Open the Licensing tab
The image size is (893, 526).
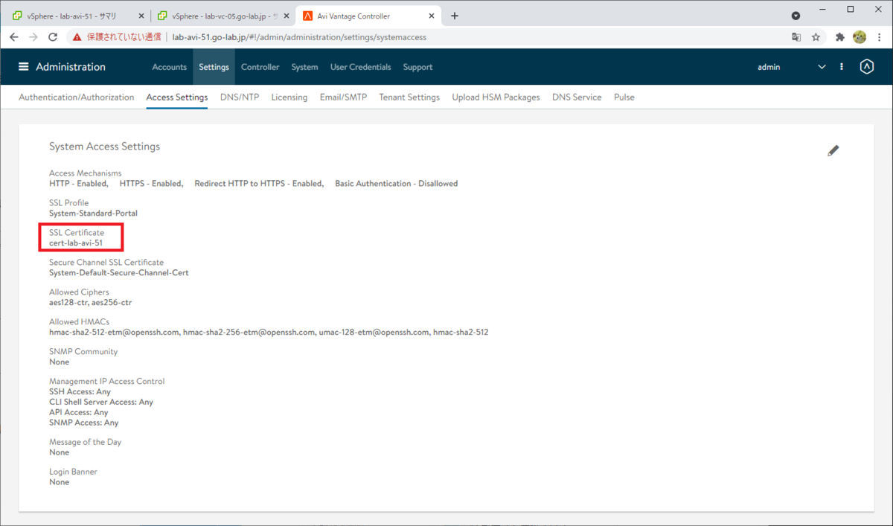click(x=289, y=97)
